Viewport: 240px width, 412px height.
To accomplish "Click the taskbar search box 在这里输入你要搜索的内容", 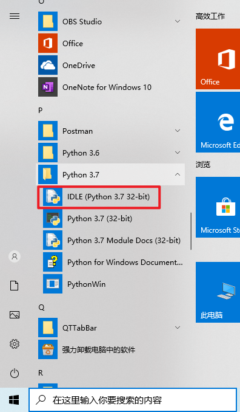I will coord(133,400).
